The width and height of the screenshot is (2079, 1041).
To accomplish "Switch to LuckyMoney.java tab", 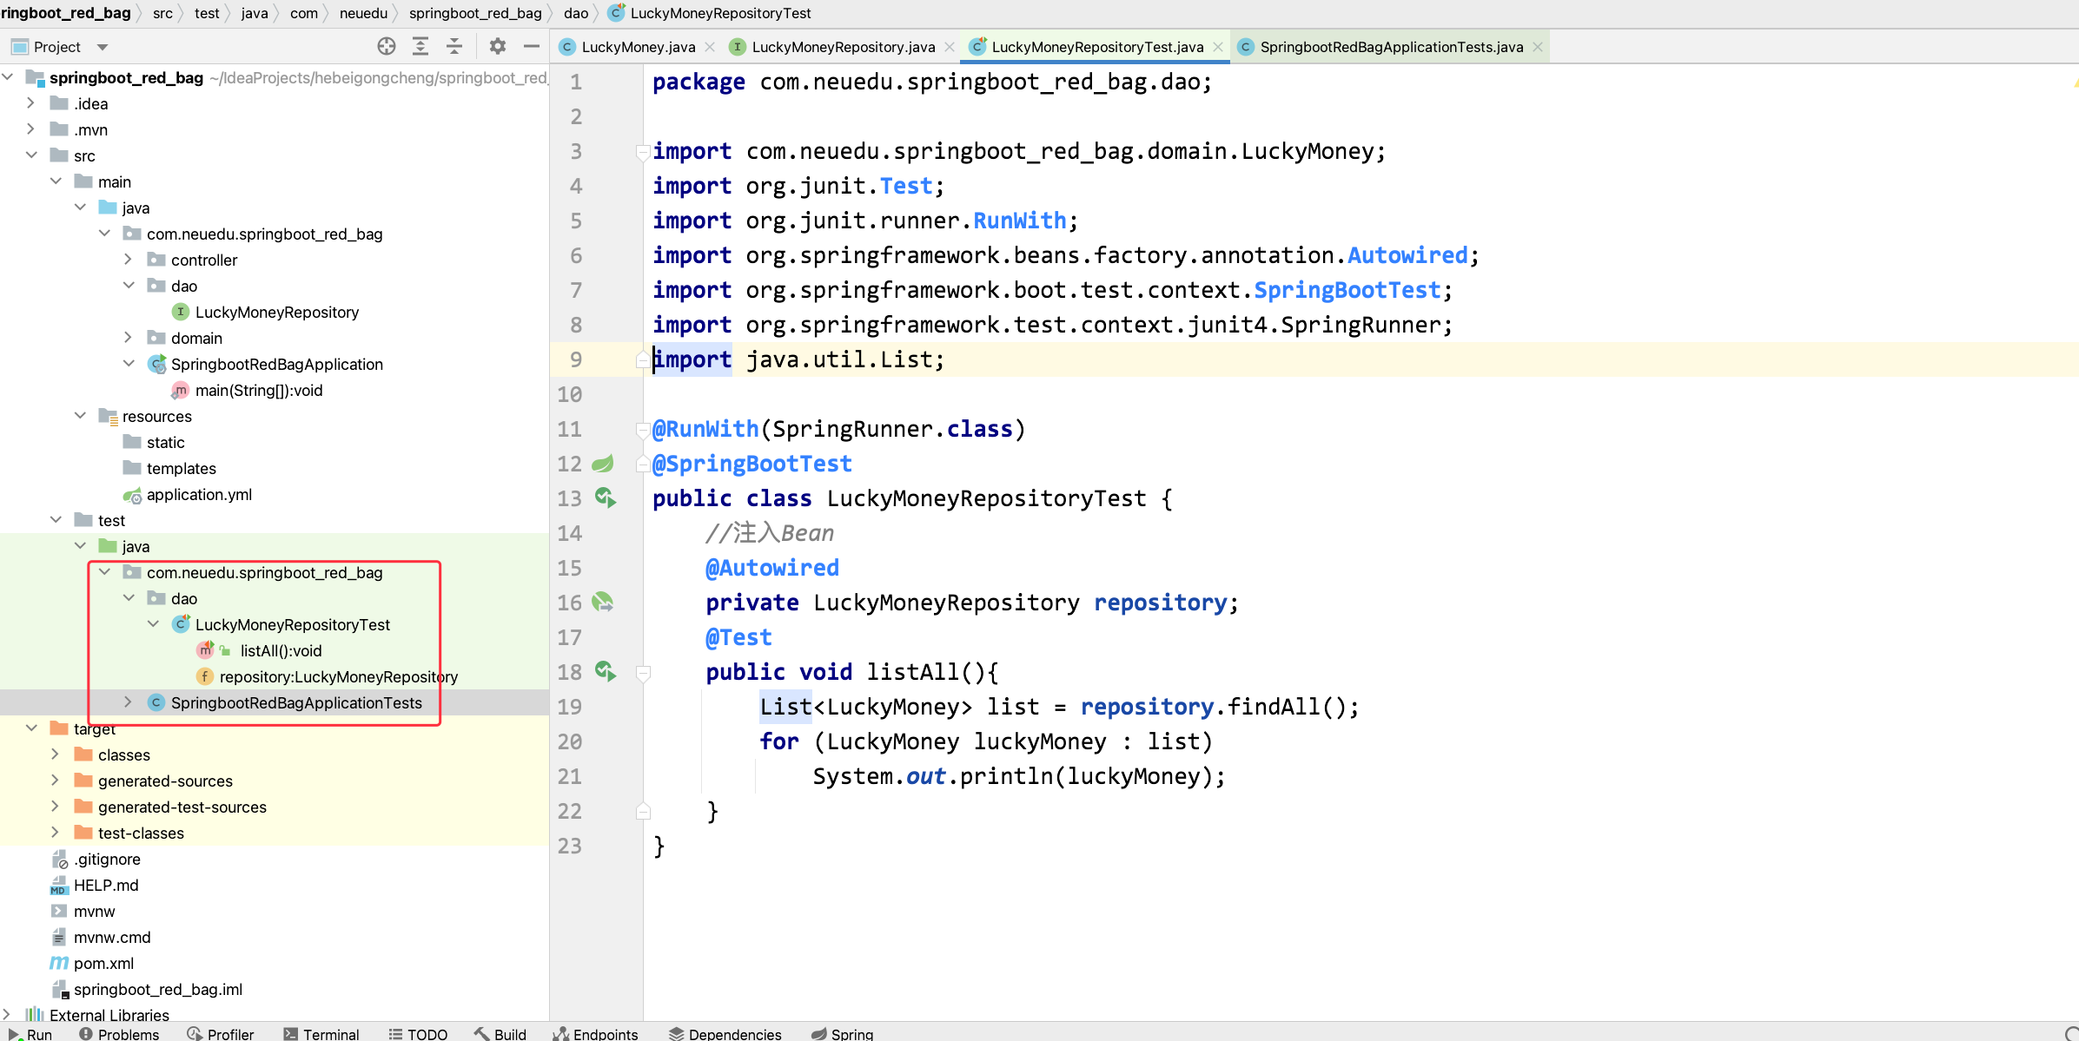I will coord(639,47).
